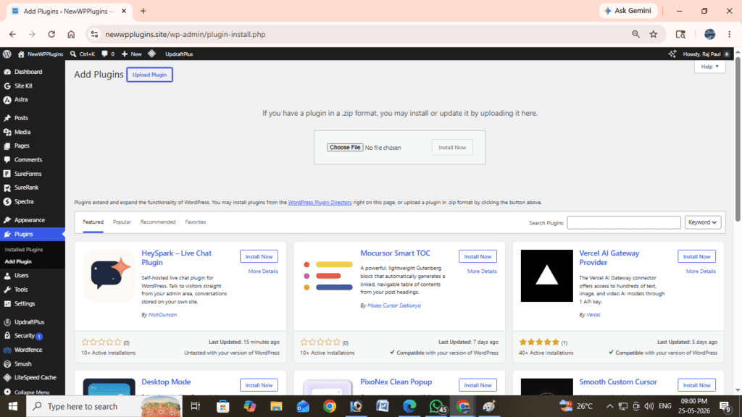Switch to the Recommended plugins tab
Viewport: 742px width, 417px height.
click(157, 222)
